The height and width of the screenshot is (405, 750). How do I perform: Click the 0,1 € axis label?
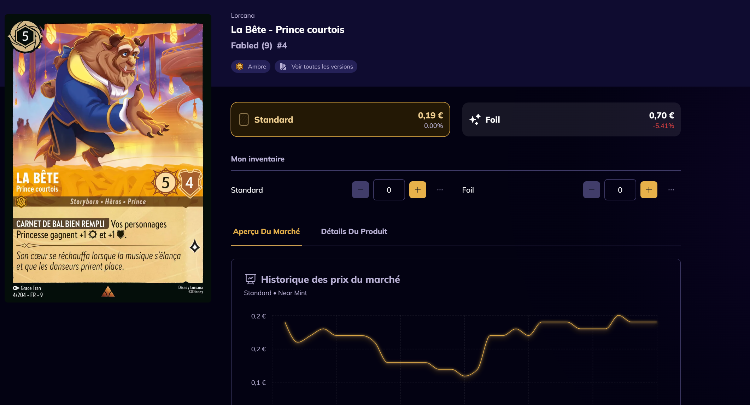(258, 383)
